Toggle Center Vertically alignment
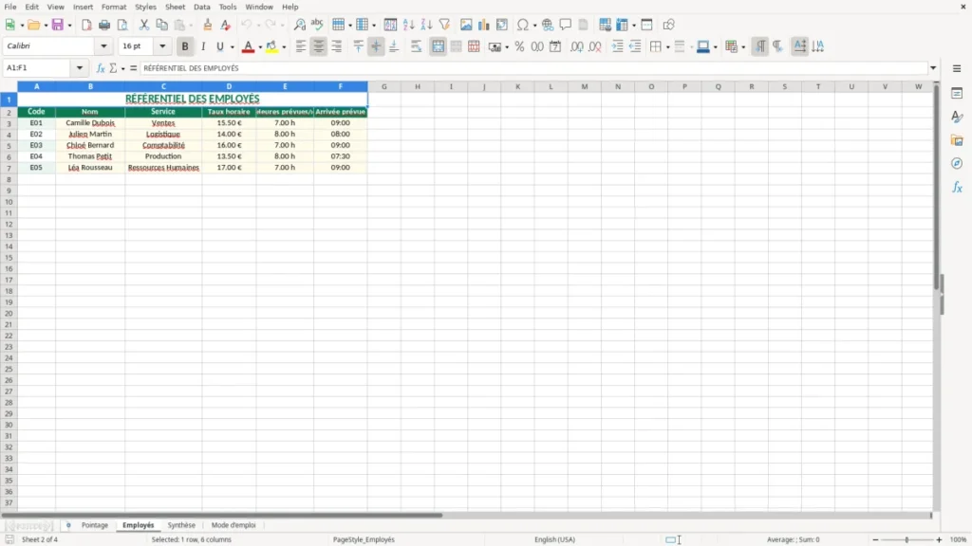972x546 pixels. click(x=376, y=46)
